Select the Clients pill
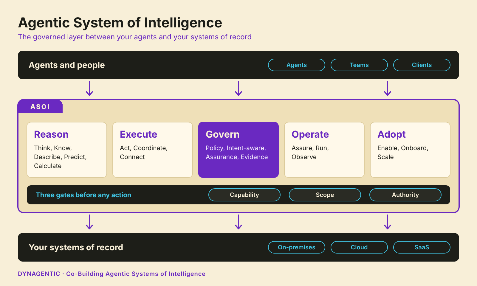The height and width of the screenshot is (286, 477). point(422,65)
